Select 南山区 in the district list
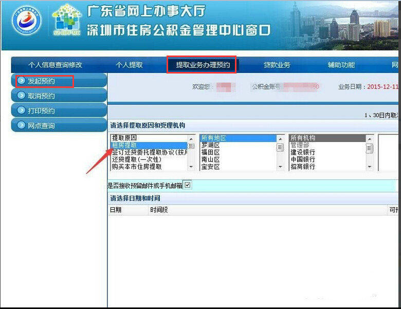 [239, 159]
